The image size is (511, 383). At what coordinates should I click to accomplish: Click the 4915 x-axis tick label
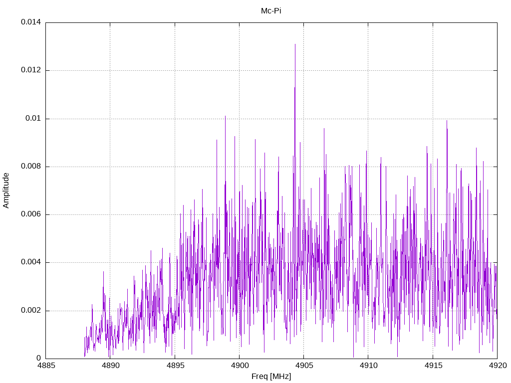click(x=433, y=366)
